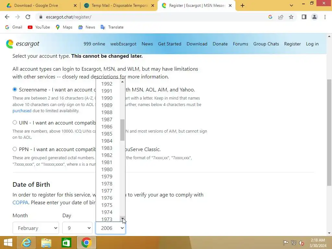
Task: Reload the current page
Action: pos(28,17)
